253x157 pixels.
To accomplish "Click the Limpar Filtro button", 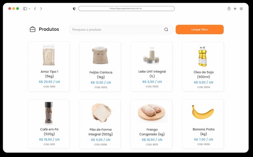I will [200, 30].
